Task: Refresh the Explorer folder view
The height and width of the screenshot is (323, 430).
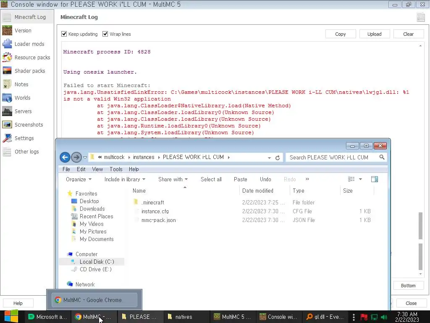Action: pyautogui.click(x=278, y=158)
